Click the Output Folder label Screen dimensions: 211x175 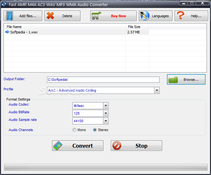[x=14, y=79]
